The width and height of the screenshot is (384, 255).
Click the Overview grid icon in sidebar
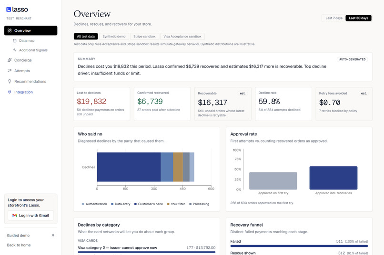point(10,30)
